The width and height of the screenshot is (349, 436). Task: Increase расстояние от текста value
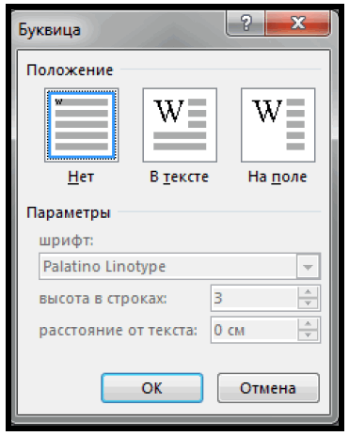click(x=308, y=324)
